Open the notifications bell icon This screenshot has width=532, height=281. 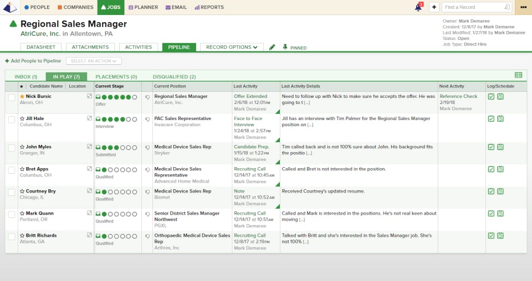click(419, 7)
